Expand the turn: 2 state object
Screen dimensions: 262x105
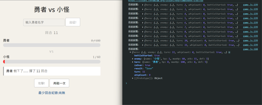pyautogui.click(x=143, y=5)
